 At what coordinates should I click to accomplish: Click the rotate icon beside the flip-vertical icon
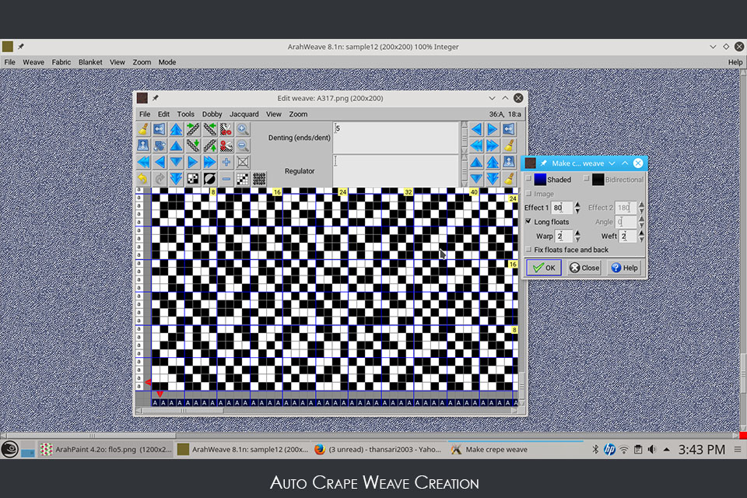(160, 146)
